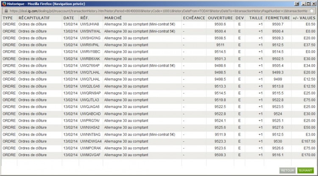Click the ECHÉANCE column header
318x176 pixels.
194,18
